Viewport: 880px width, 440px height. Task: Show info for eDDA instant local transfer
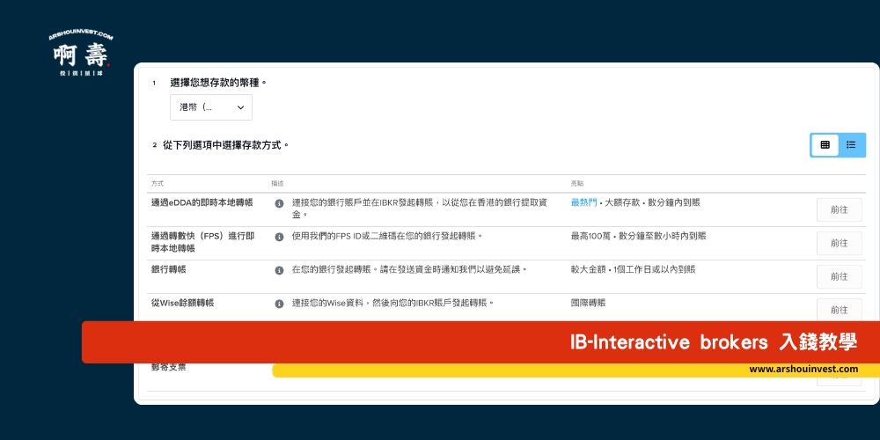[x=279, y=203]
